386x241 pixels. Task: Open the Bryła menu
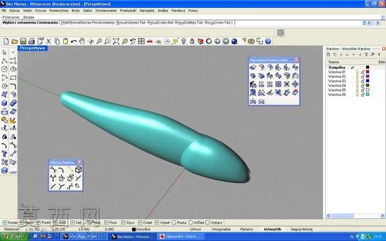tap(76, 10)
